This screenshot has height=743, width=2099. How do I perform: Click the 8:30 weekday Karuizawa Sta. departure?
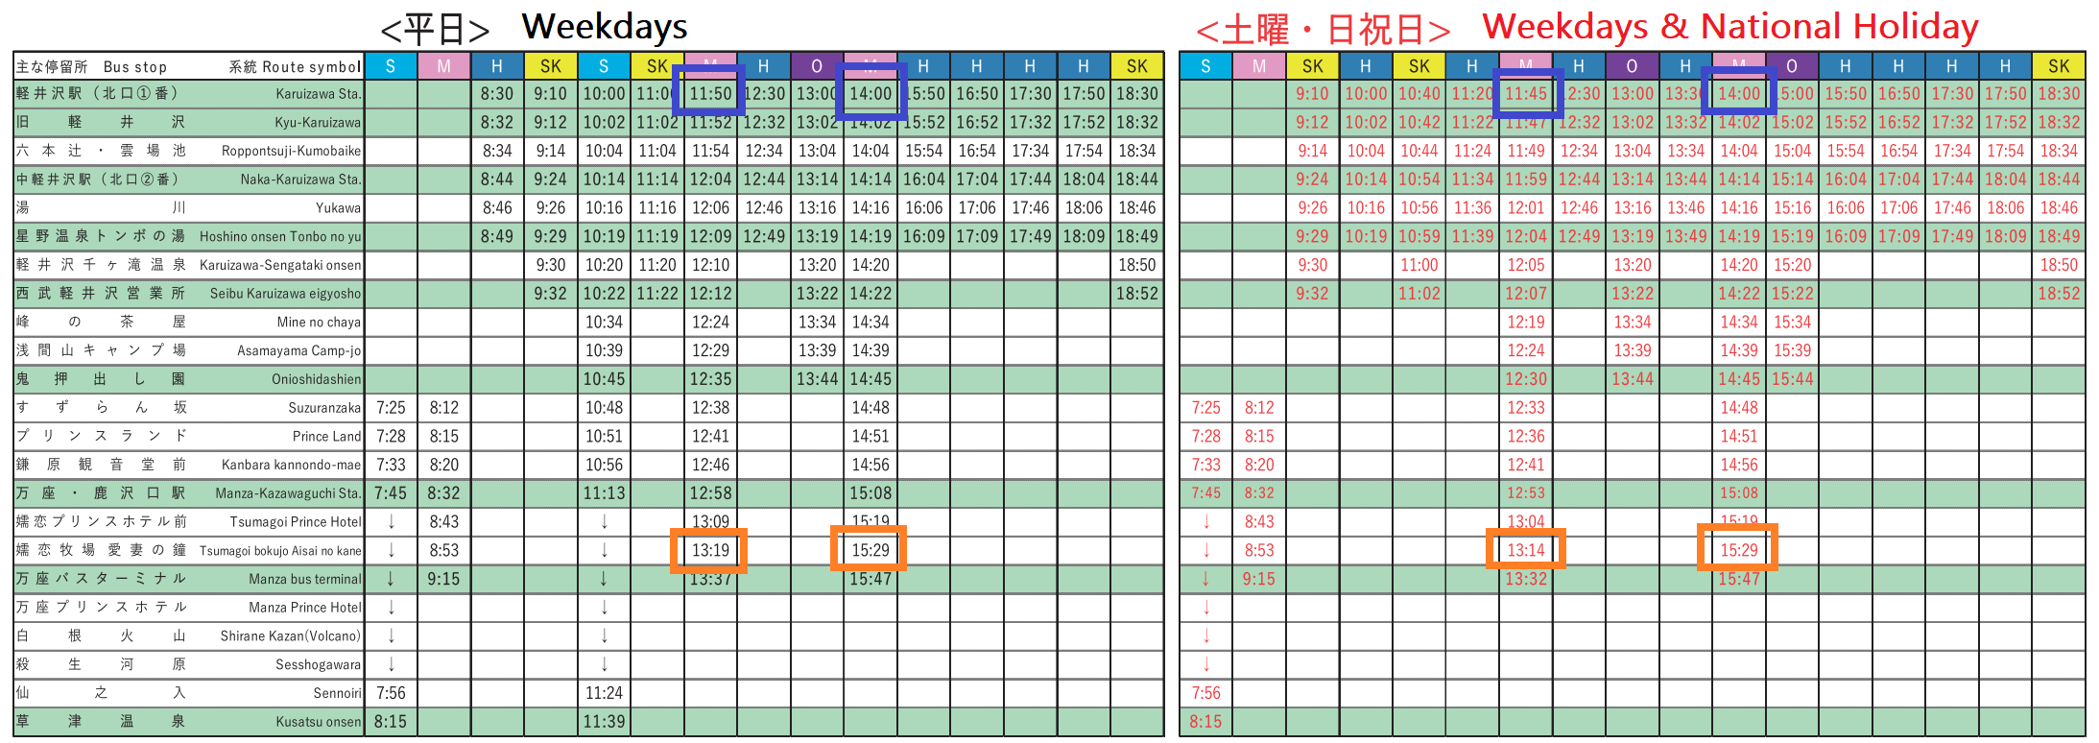tap(497, 94)
